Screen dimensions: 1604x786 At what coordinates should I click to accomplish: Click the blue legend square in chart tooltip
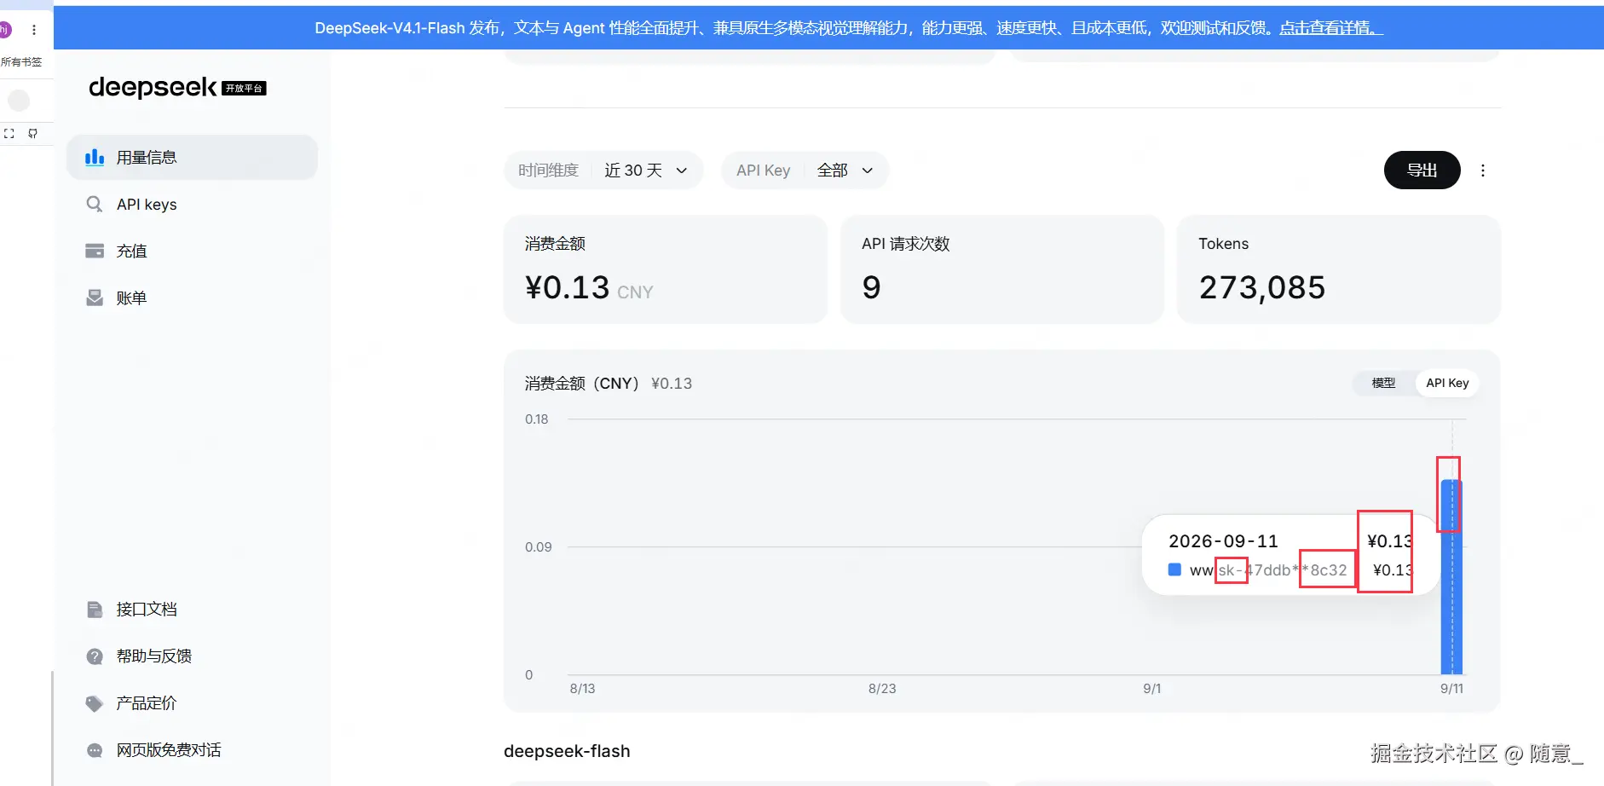pos(1174,569)
